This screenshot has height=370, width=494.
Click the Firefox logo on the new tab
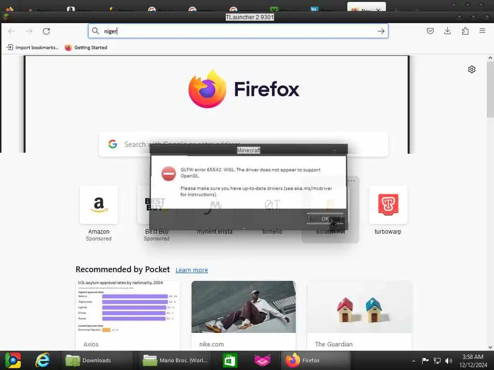207,89
